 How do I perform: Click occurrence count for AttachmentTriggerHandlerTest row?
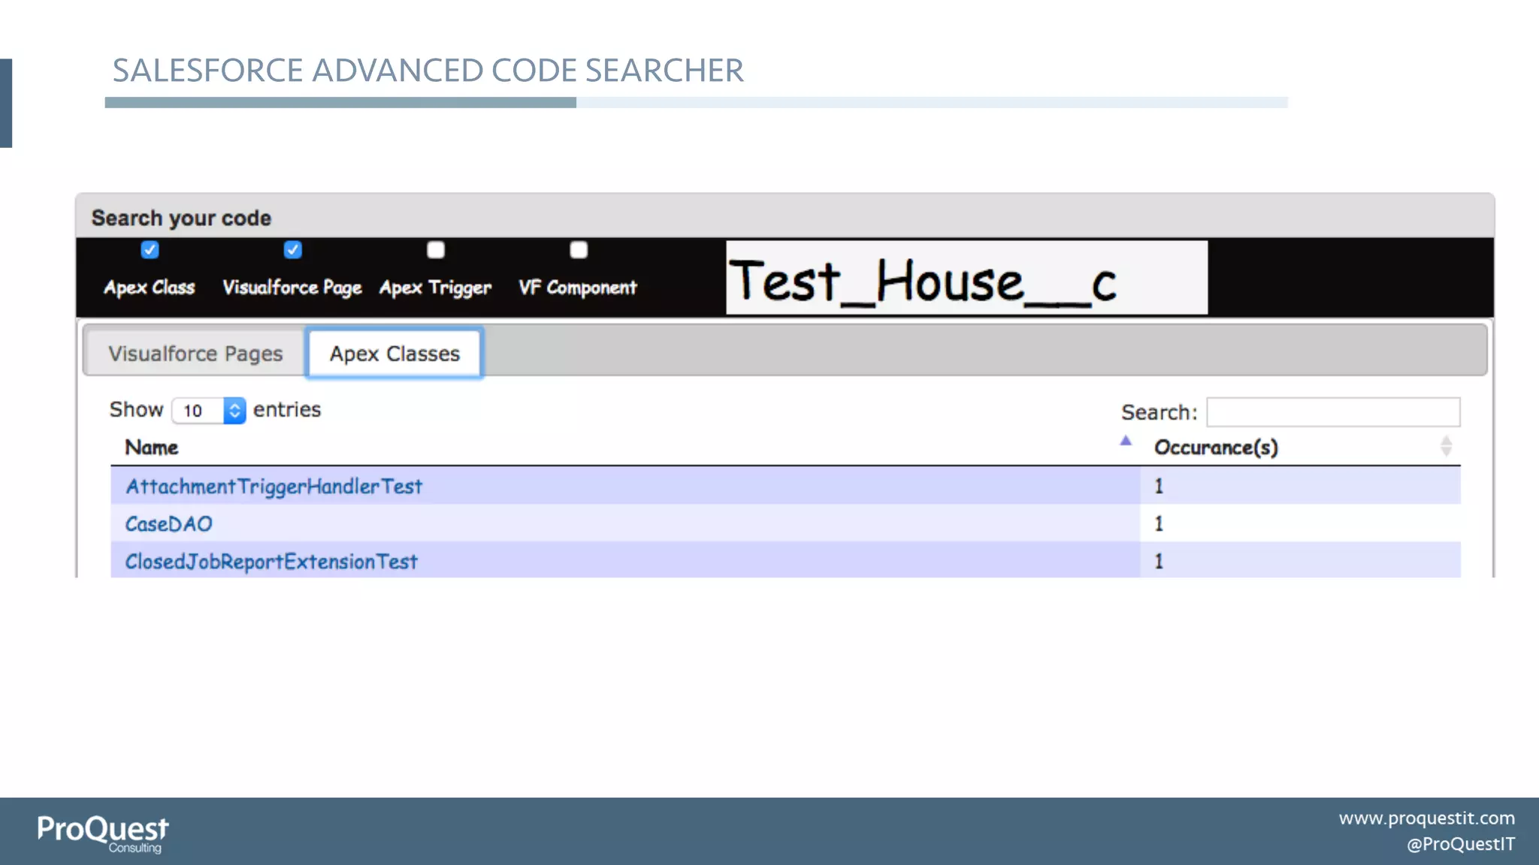tap(1159, 487)
